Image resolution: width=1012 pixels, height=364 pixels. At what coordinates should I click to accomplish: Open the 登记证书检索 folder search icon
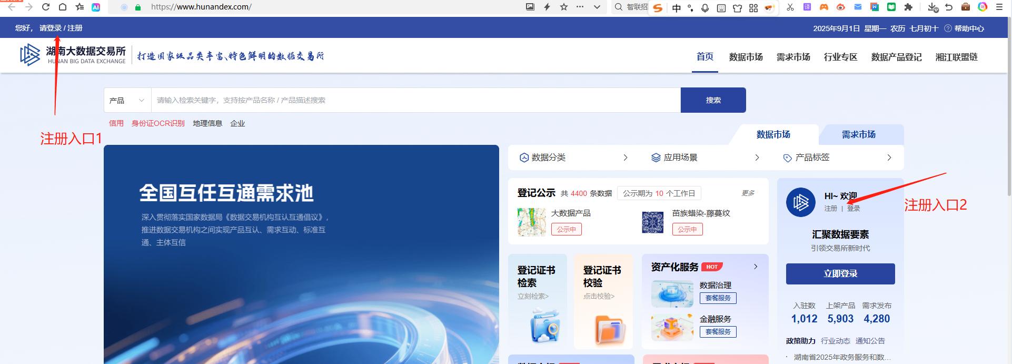click(x=544, y=326)
